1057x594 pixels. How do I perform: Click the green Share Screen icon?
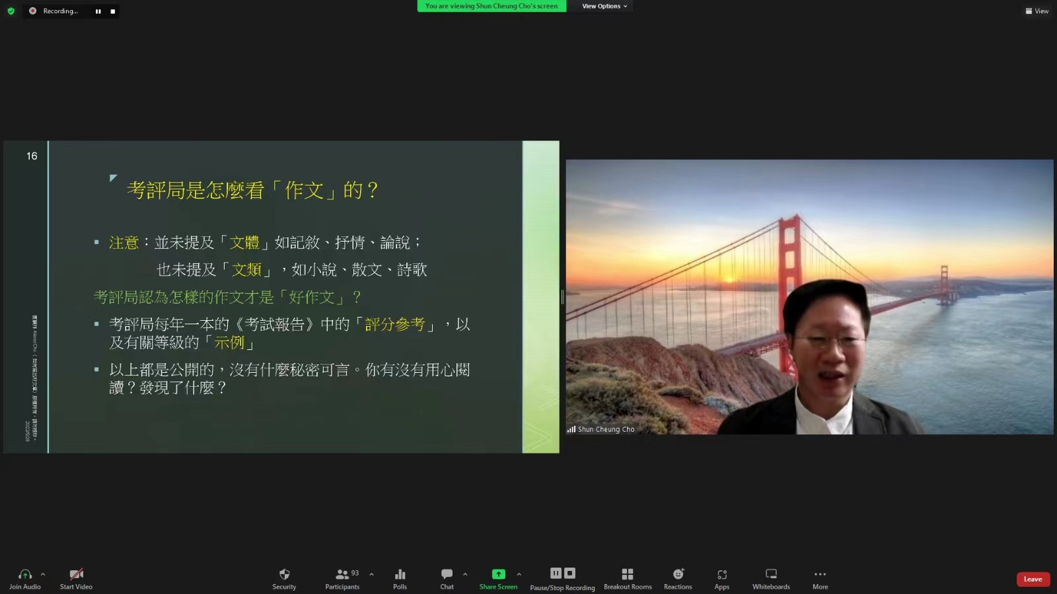498,574
